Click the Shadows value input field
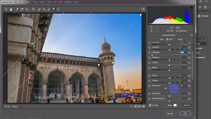 click(x=183, y=57)
